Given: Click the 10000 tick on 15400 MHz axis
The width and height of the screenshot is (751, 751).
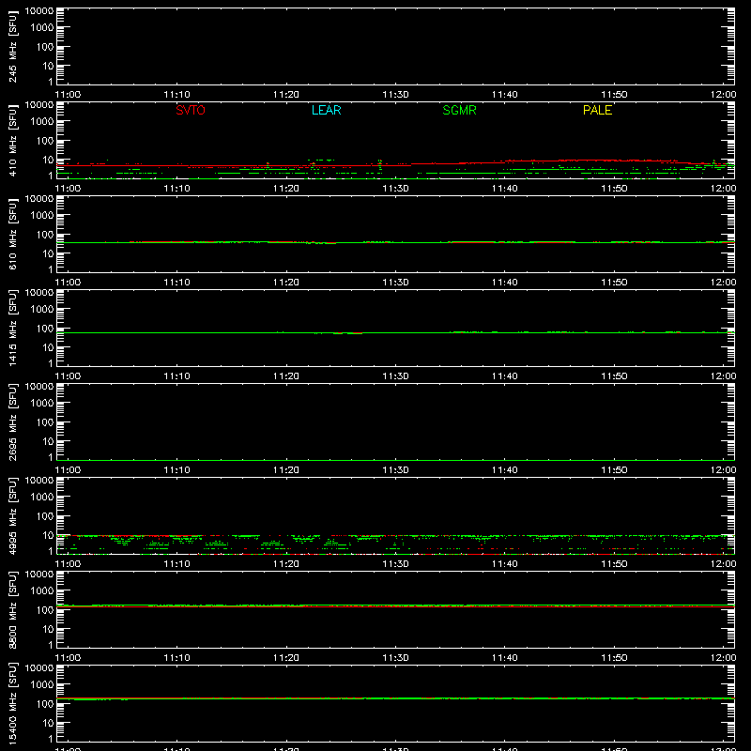Looking at the screenshot, I should (39, 668).
